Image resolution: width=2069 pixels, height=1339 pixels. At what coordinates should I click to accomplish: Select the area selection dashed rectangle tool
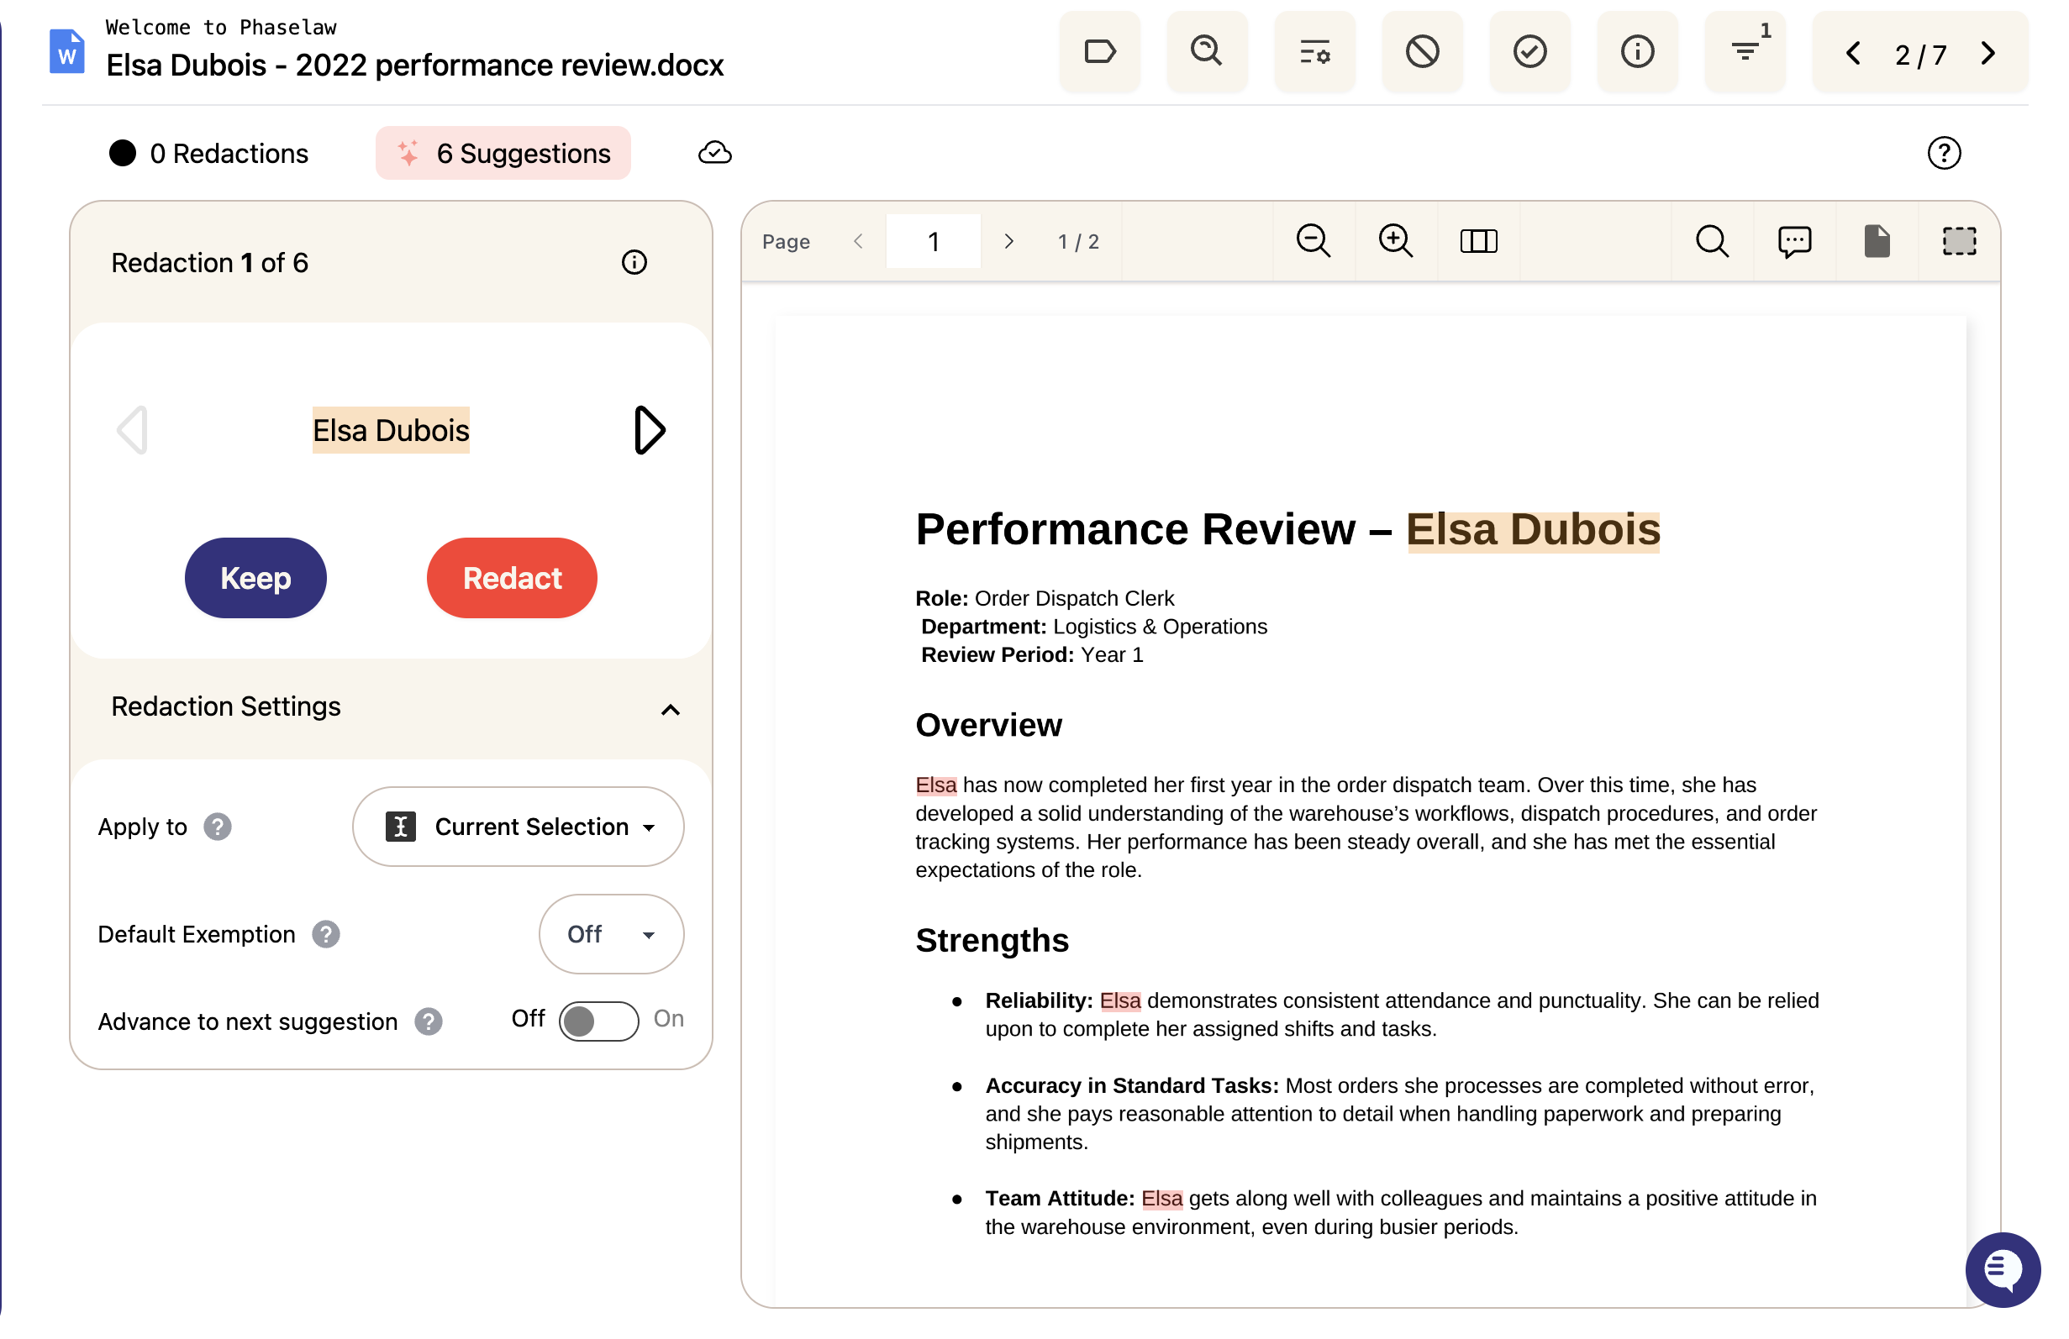(x=1959, y=241)
